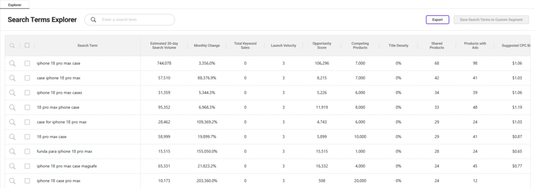Click the magnifier icon in the search box
The width and height of the screenshot is (535, 188).
click(93, 20)
